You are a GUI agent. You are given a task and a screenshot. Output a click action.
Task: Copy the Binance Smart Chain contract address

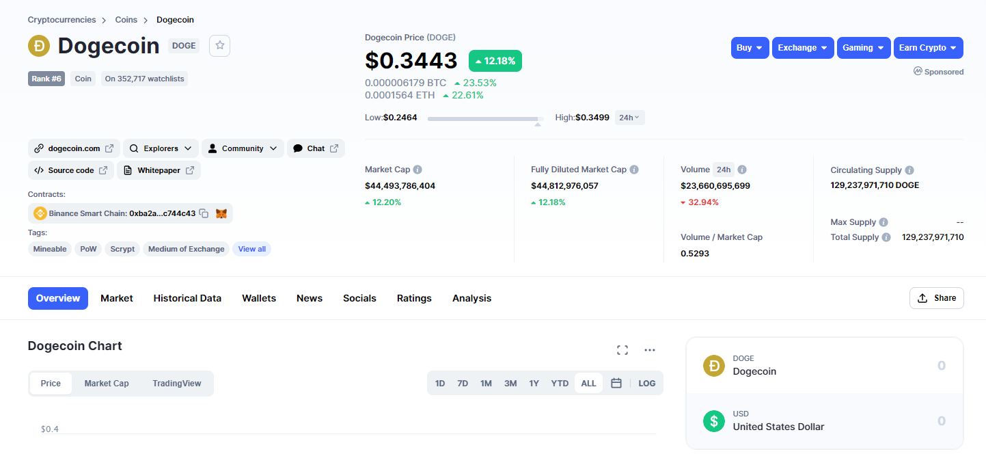click(204, 213)
